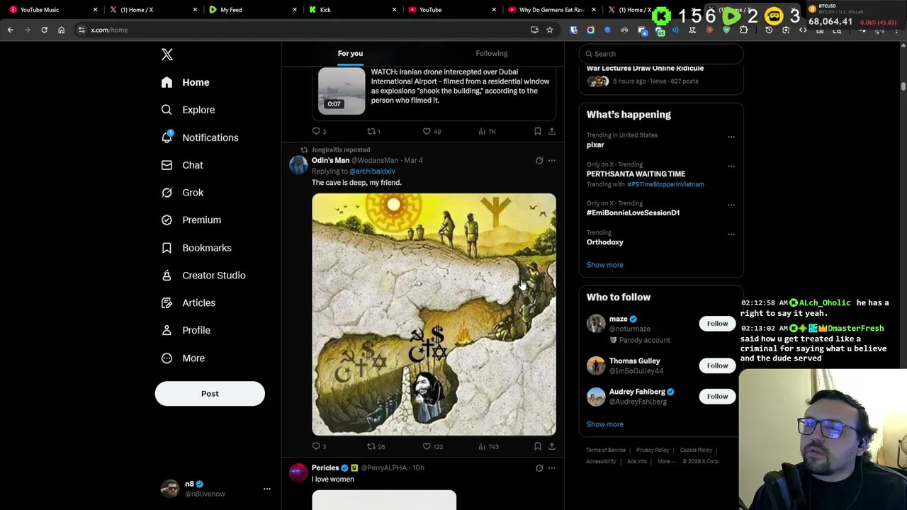Open options for PERTHSANTA WAITING TIME trend

pos(731,166)
